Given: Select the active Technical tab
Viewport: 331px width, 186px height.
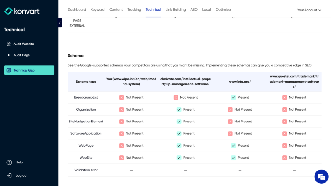Looking at the screenshot, I should 153,10.
